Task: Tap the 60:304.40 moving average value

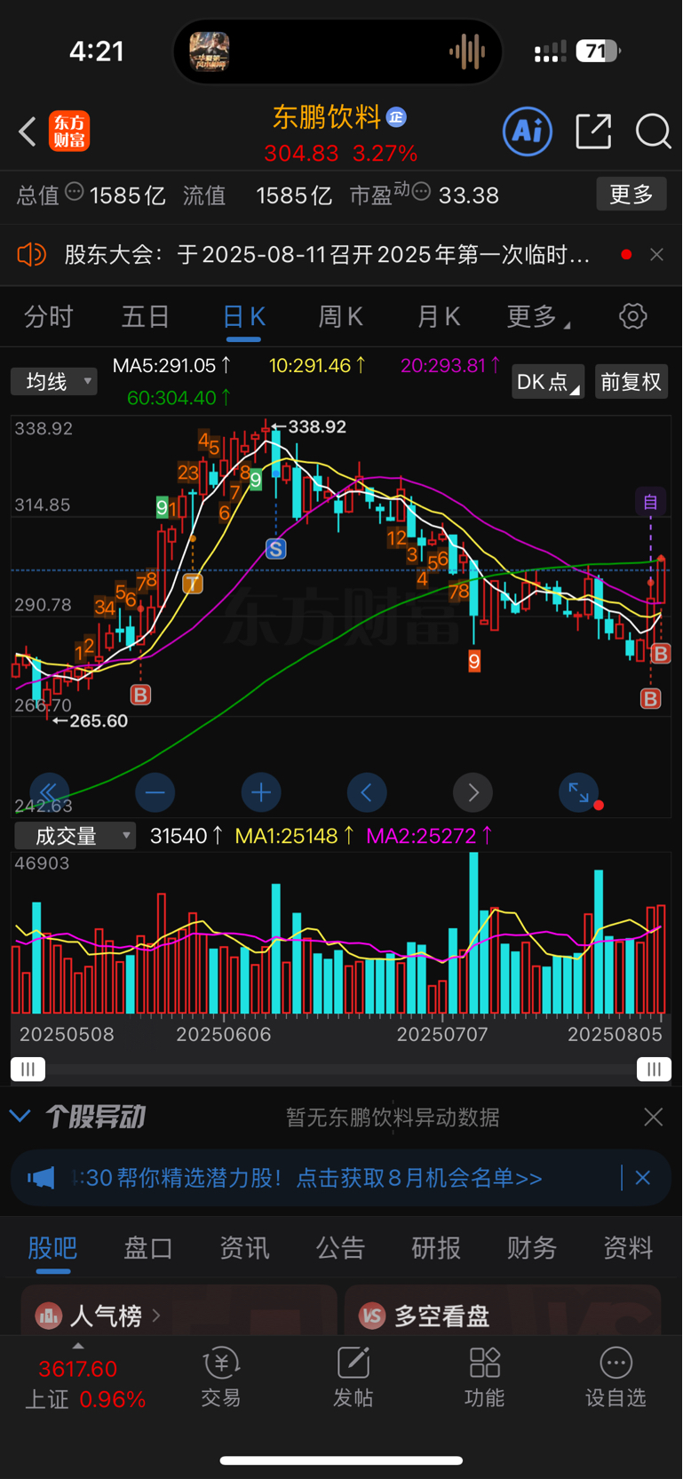Action: [x=179, y=398]
